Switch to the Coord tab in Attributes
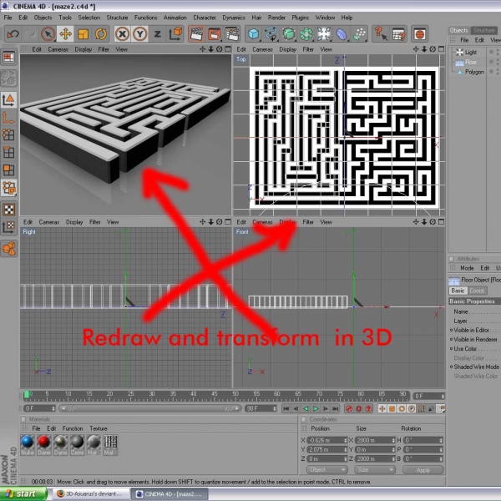501x501 pixels. pyautogui.click(x=477, y=291)
